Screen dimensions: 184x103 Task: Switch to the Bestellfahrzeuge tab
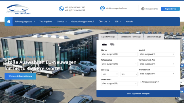(x=154, y=37)
